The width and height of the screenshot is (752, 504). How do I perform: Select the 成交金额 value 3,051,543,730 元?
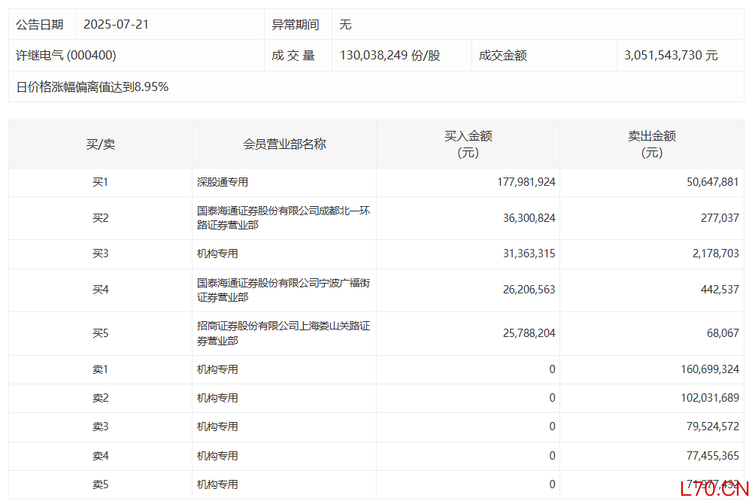(x=671, y=56)
